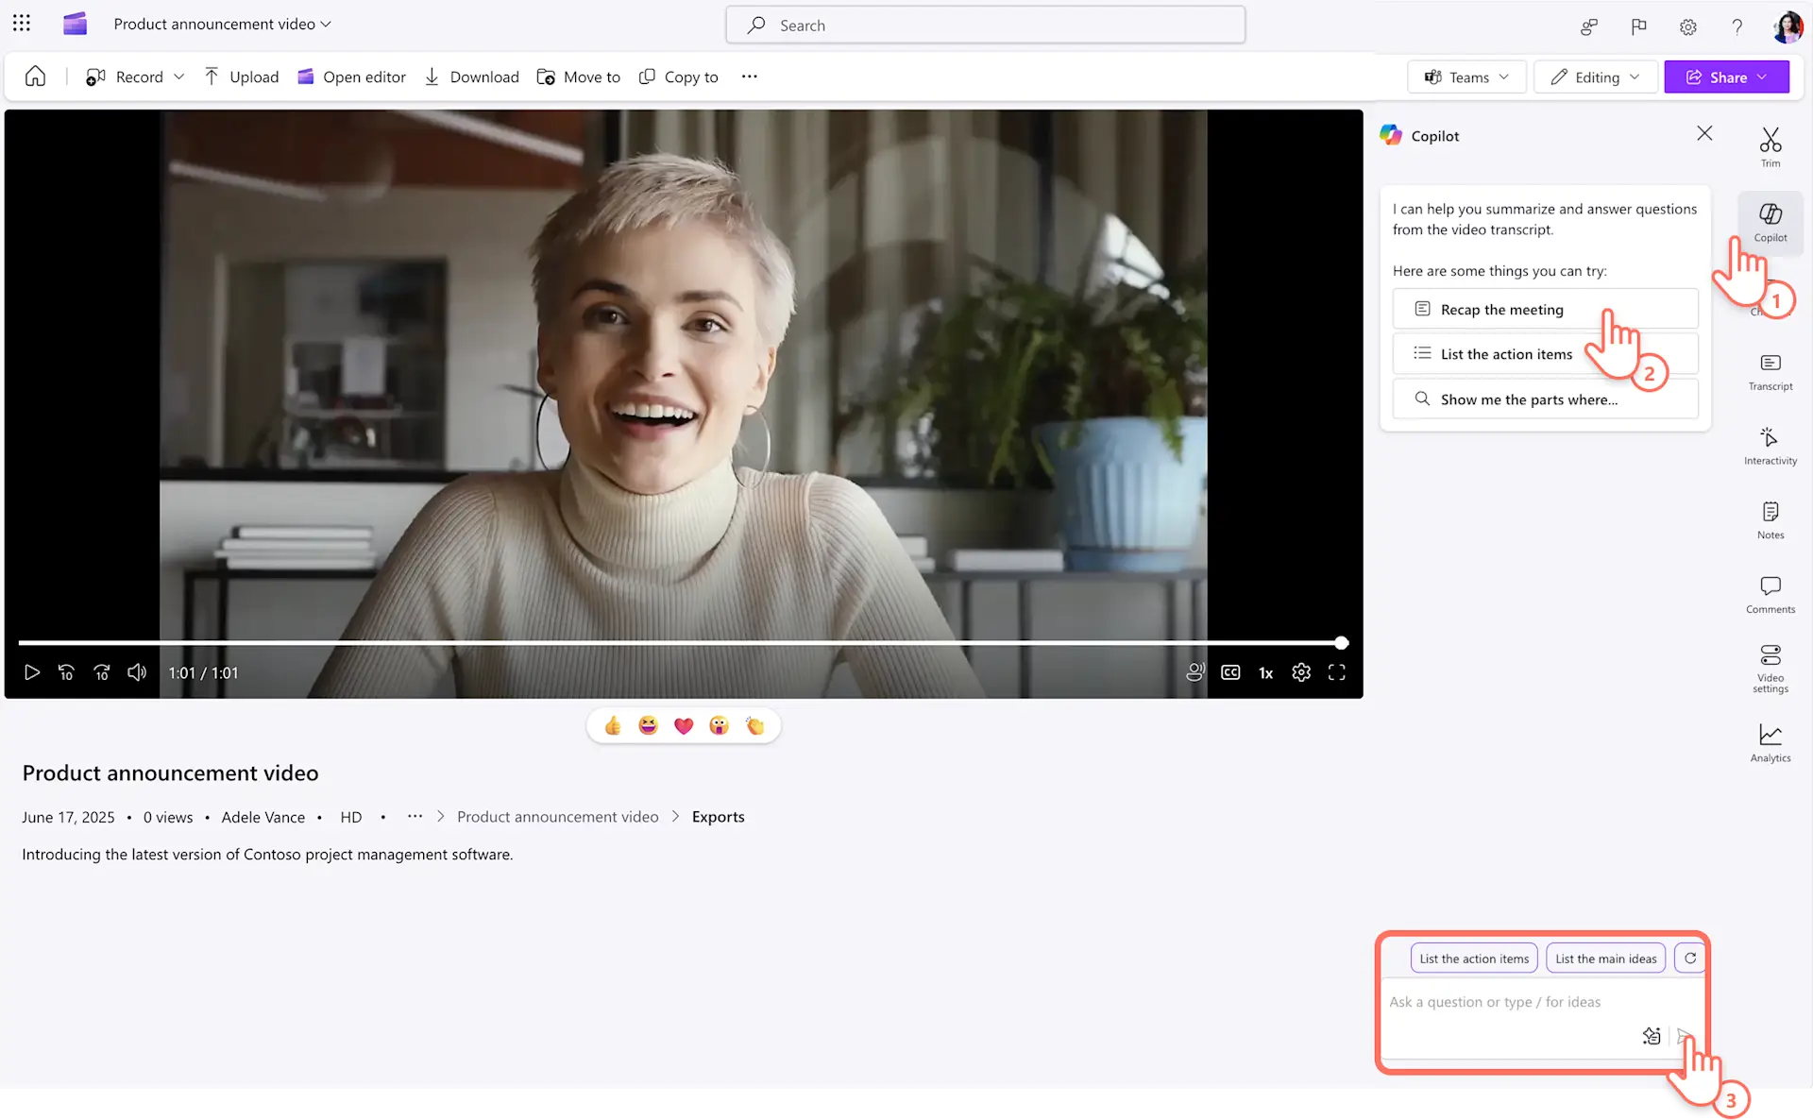
Task: Toggle closed captions in the player
Action: [x=1230, y=672]
